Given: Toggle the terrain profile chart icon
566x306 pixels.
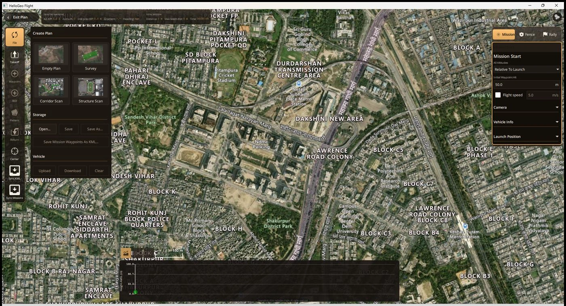Looking at the screenshot, I should click(x=126, y=253).
